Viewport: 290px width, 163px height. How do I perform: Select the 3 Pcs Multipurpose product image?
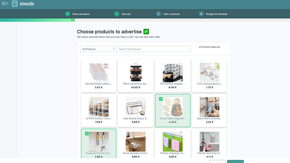click(x=209, y=72)
